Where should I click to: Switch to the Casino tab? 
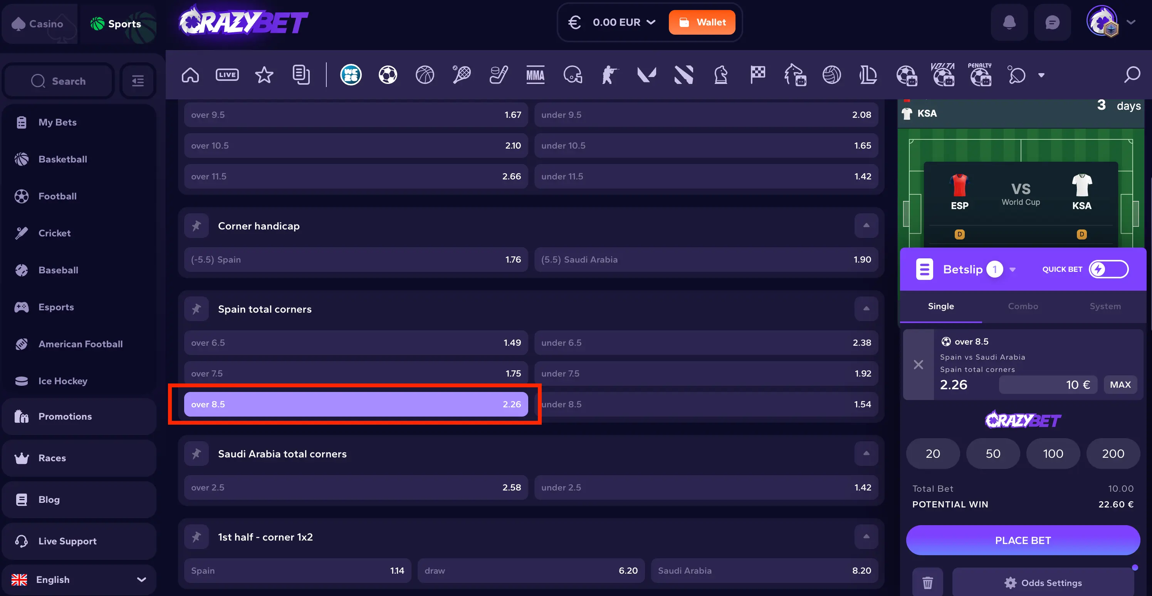[x=39, y=24]
